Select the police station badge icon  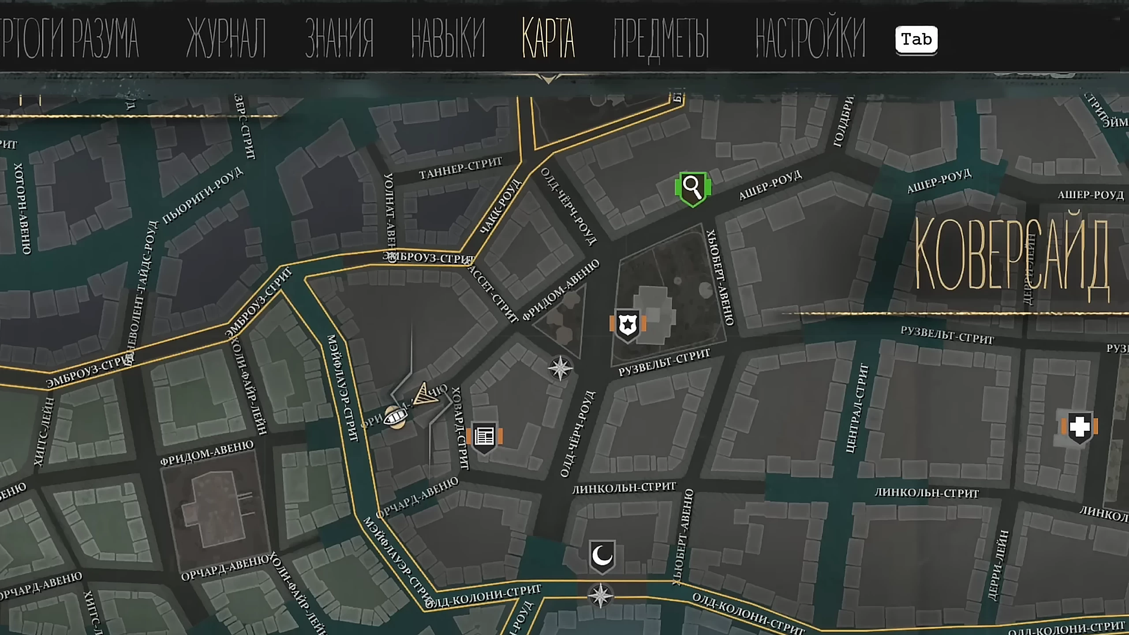click(628, 325)
